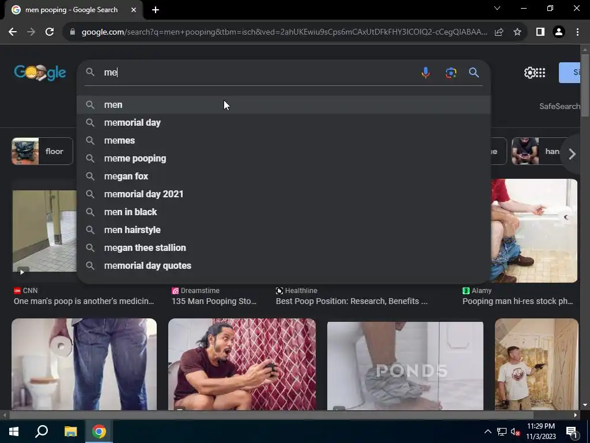Reload the page
Screen dimensions: 590x443
[50, 32]
